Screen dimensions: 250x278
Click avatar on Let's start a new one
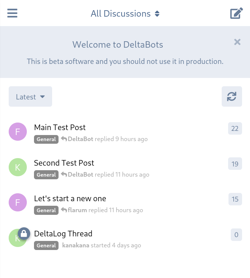pos(18,202)
